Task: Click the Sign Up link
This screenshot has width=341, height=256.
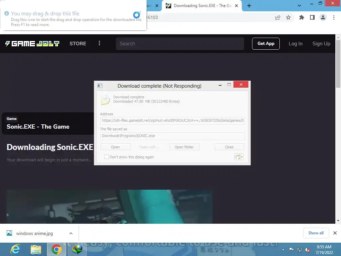Action: coord(321,44)
